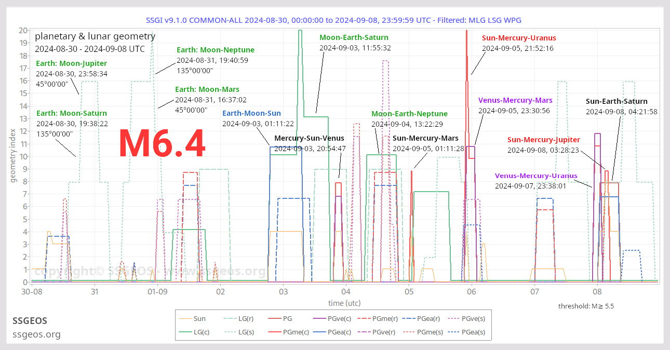Open the PGve(r) legend item
The width and height of the screenshot is (670, 350).
point(364,332)
